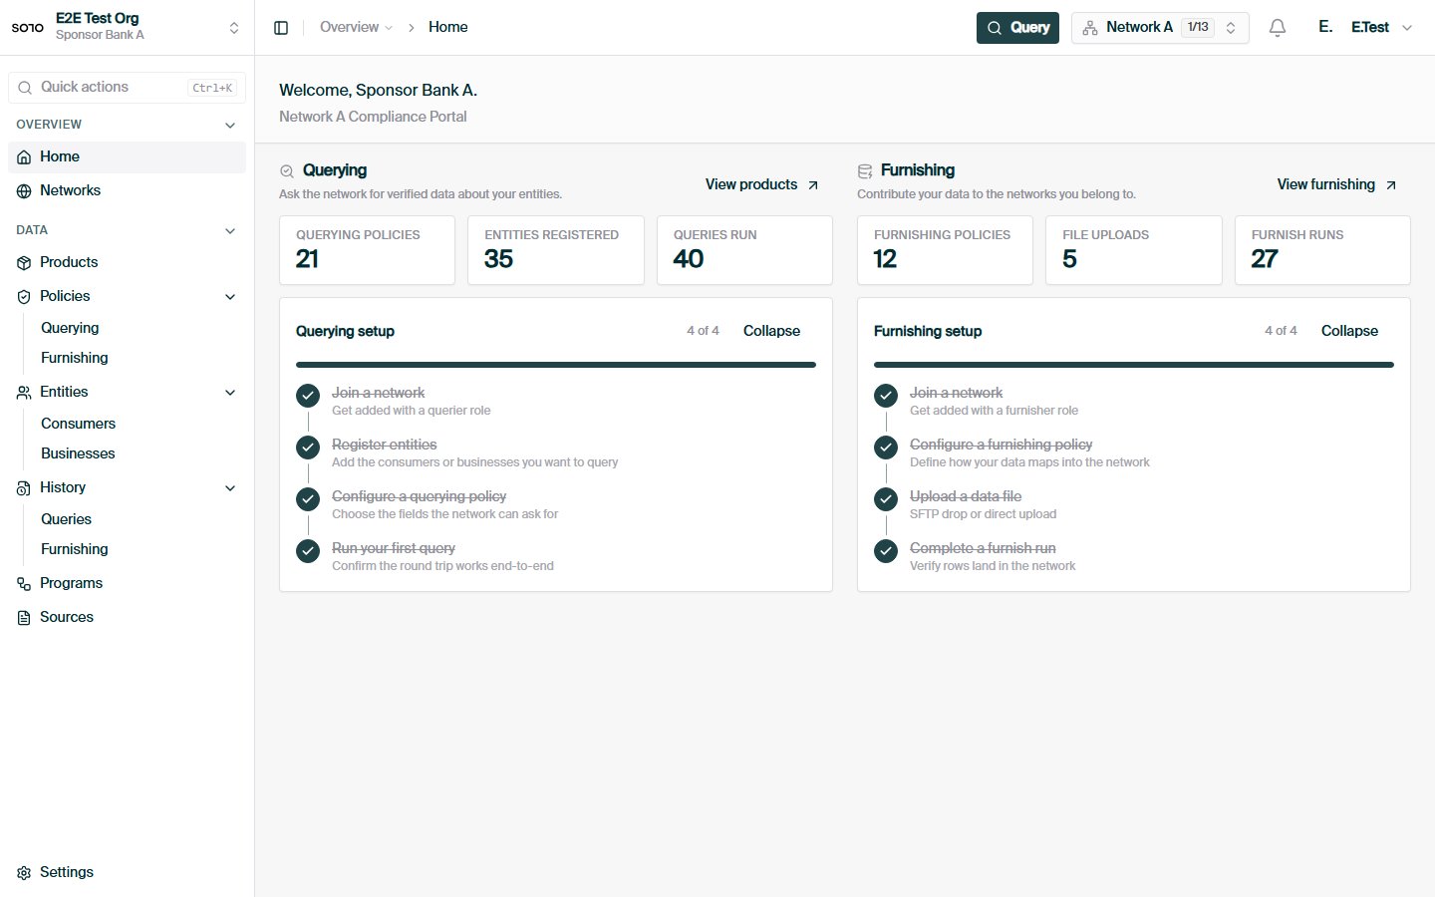Click the Soto logo icon
Image resolution: width=1435 pixels, height=897 pixels.
pyautogui.click(x=28, y=27)
